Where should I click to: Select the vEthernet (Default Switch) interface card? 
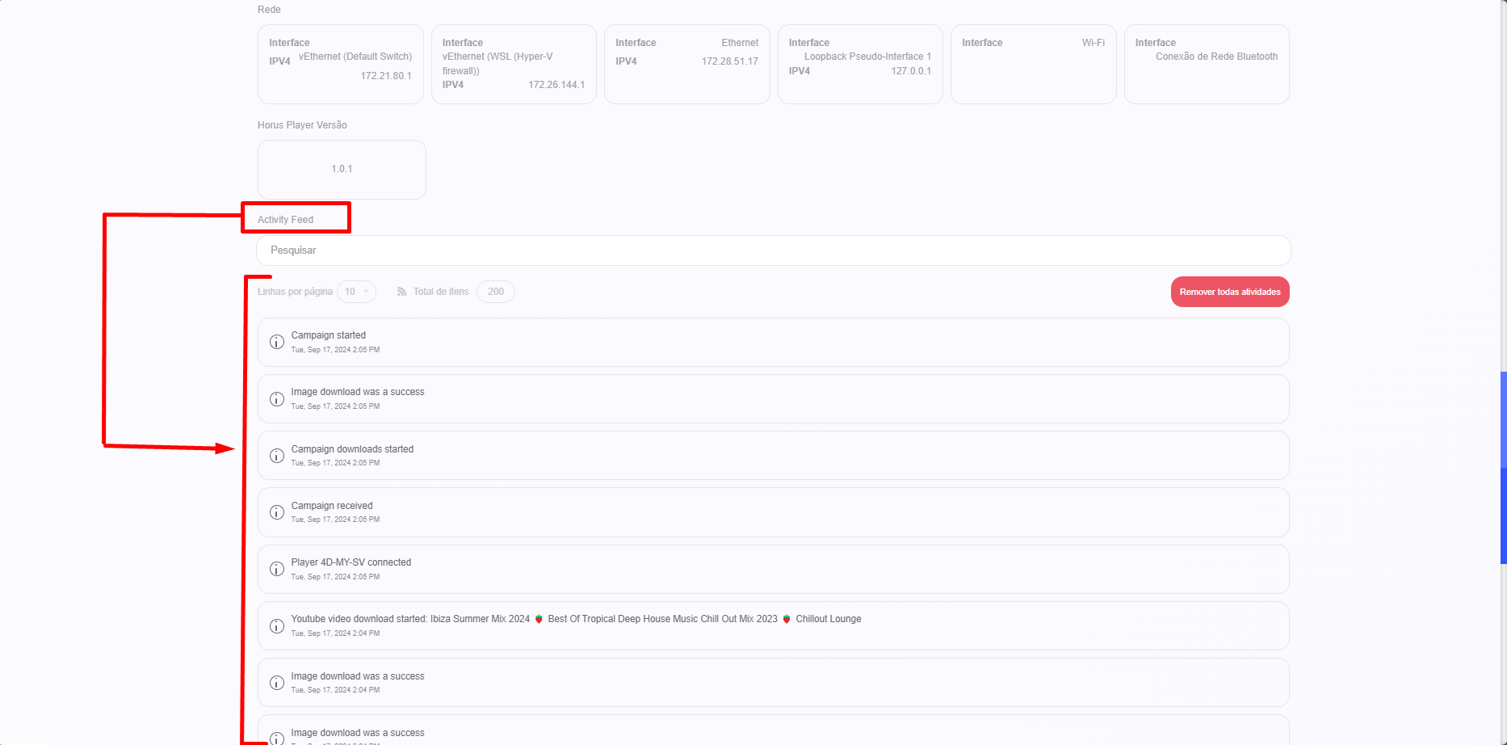(x=340, y=65)
